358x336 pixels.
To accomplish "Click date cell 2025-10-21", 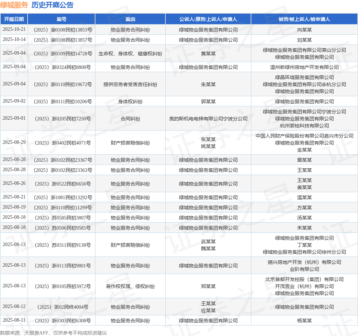I will pyautogui.click(x=14, y=29).
